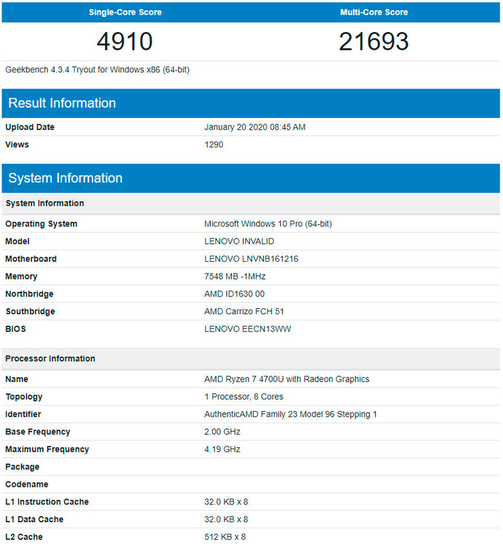Click the Base Frequency label

pyautogui.click(x=37, y=432)
